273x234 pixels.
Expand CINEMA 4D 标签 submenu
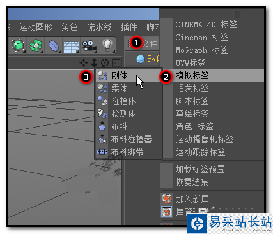pos(212,24)
